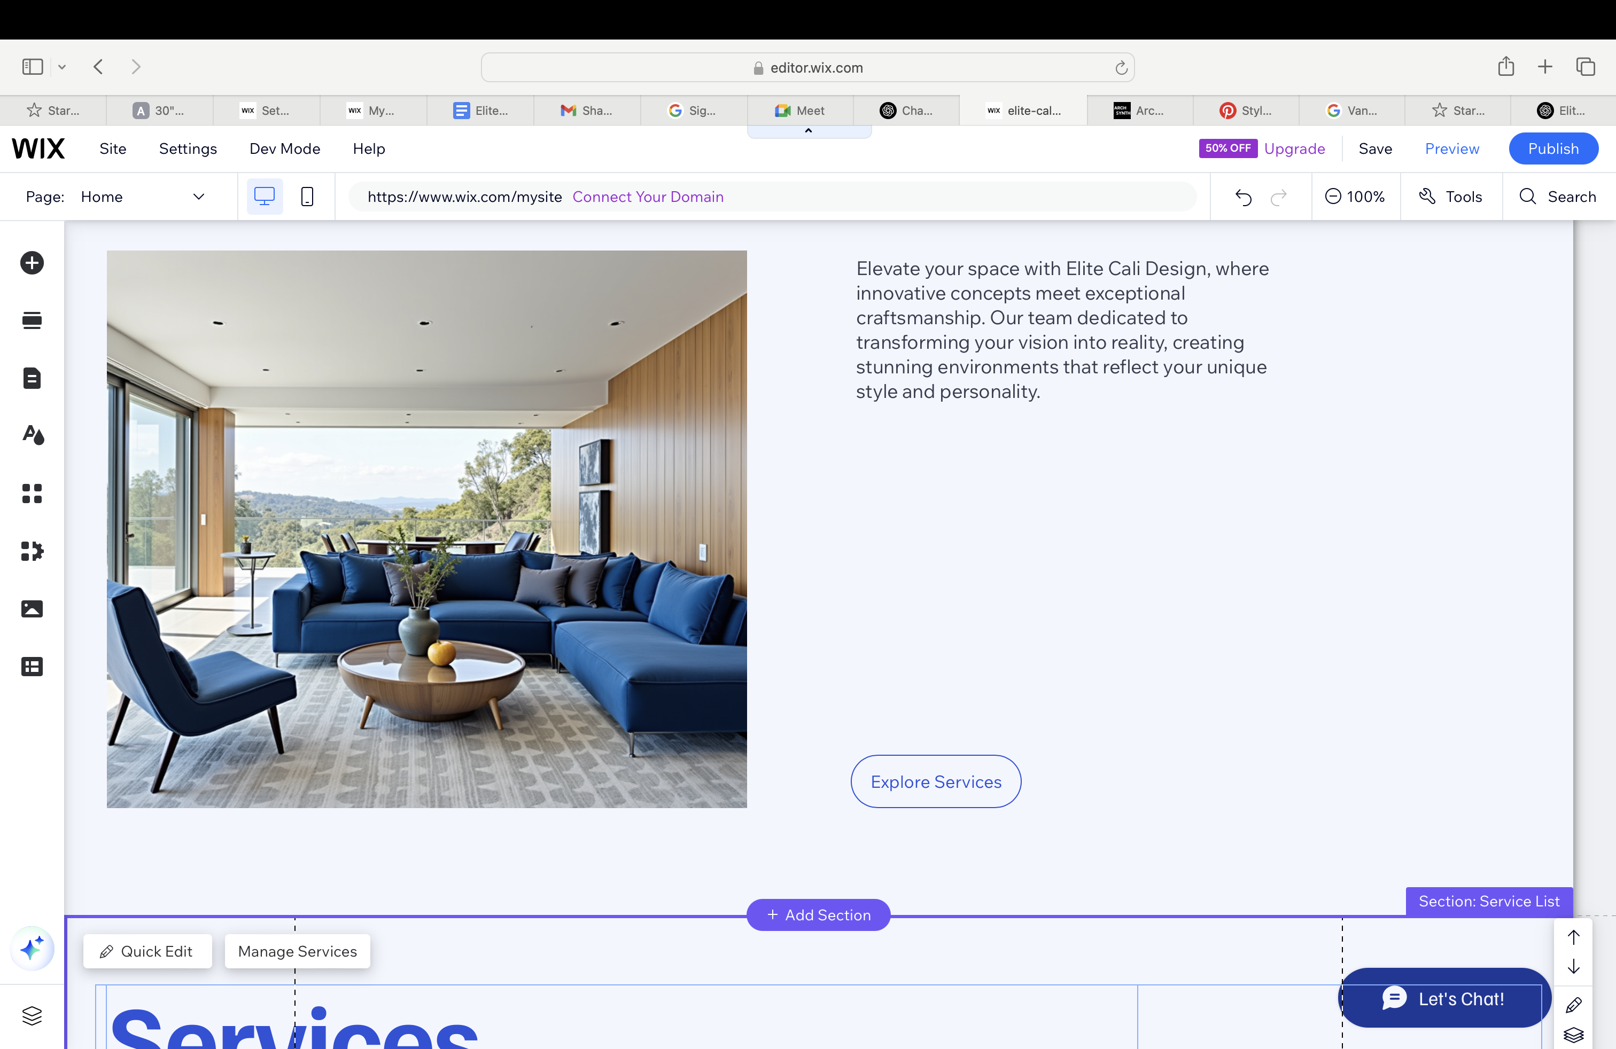Switch to Elite... Docs browser tab
This screenshot has width=1616, height=1049.
(480, 111)
